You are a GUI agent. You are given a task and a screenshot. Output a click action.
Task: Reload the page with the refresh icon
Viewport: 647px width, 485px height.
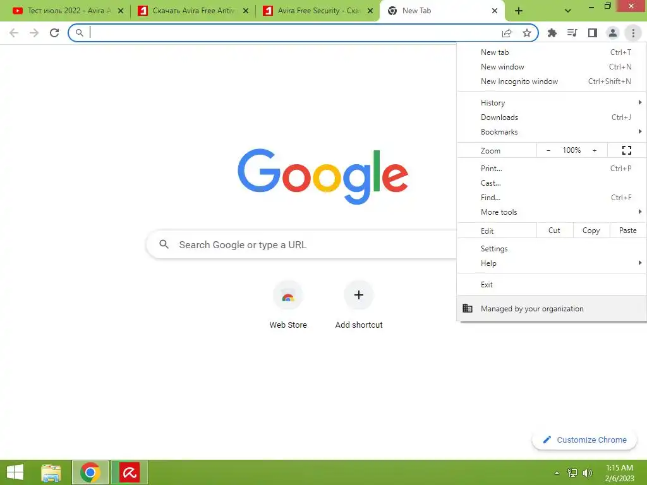tap(54, 33)
